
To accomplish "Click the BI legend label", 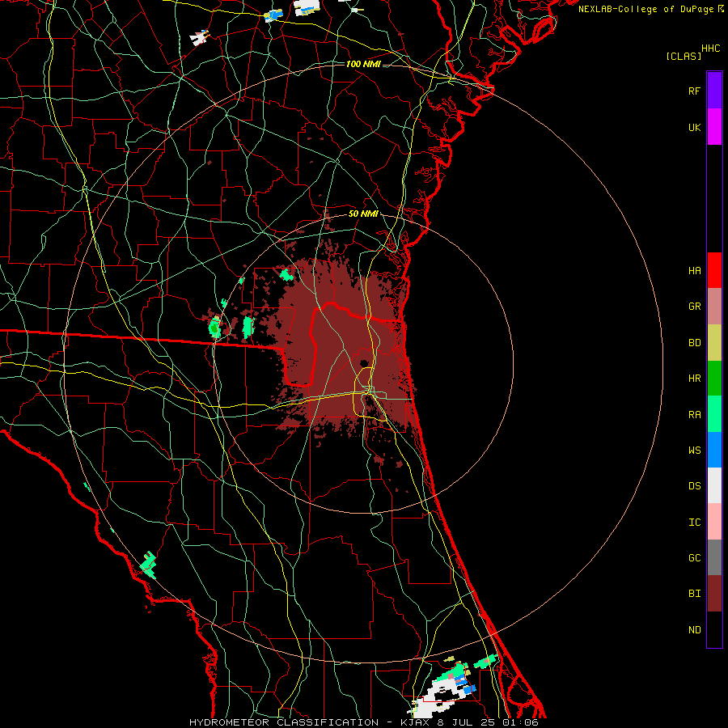I will tap(694, 594).
